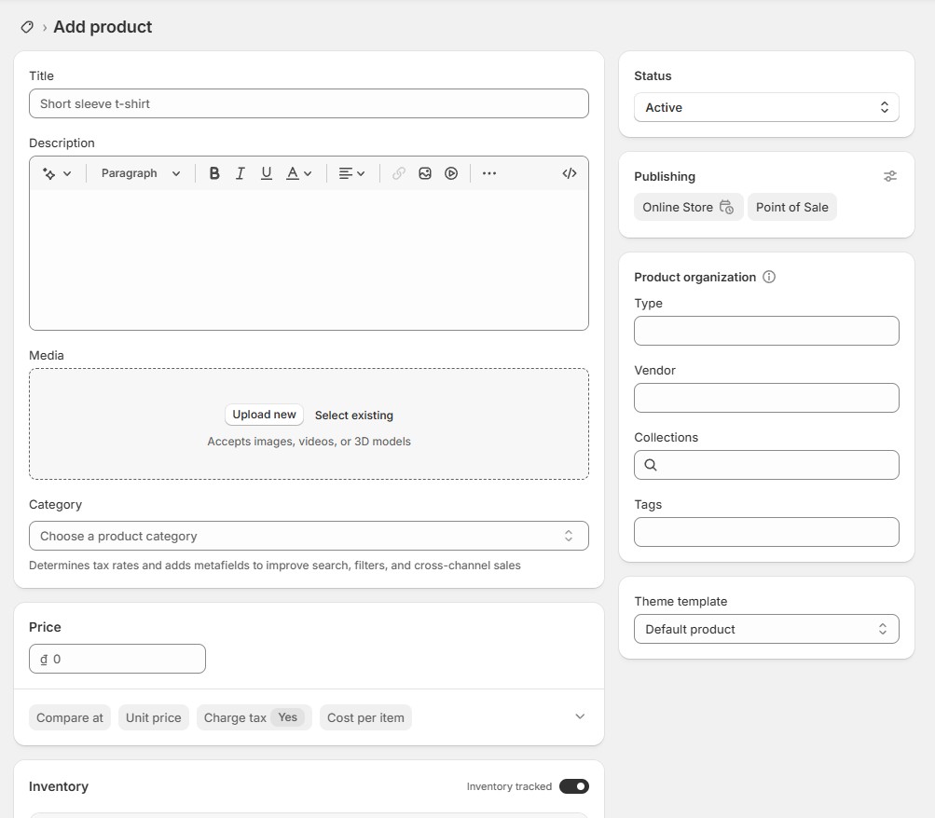The image size is (935, 818).
Task: Select the Point of Sale channel chip
Action: pos(791,207)
